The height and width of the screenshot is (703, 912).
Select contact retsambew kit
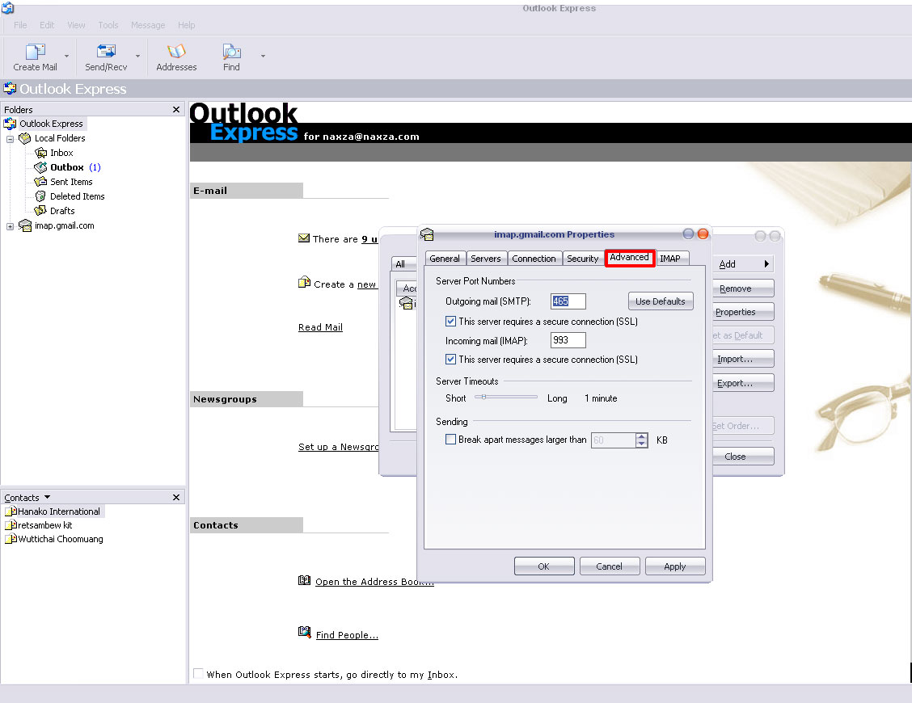click(39, 525)
